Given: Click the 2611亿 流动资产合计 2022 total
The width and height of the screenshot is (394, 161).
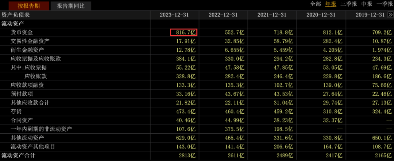Looking at the screenshot, I should tap(236, 156).
